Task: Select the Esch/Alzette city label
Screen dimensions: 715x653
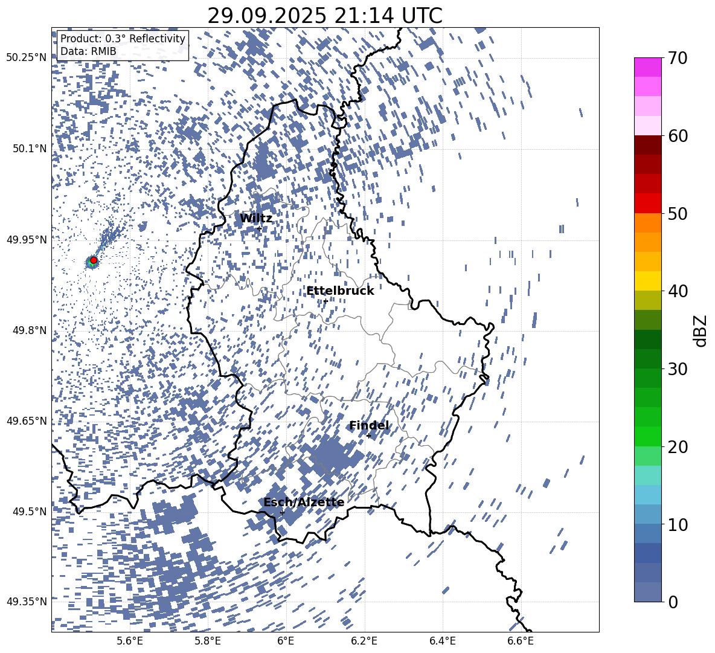Action: [x=304, y=503]
